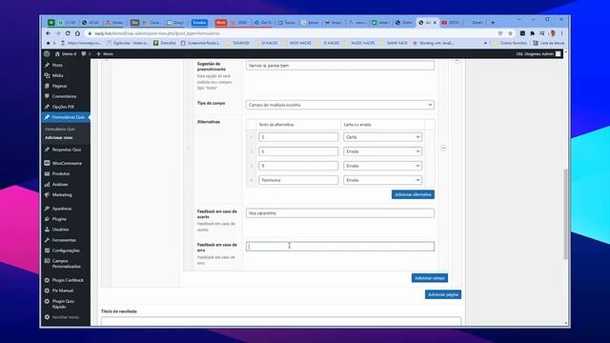Viewport: 610px width, 343px height.
Task: Expand the bookmarks overflow arrow
Action: point(485,43)
